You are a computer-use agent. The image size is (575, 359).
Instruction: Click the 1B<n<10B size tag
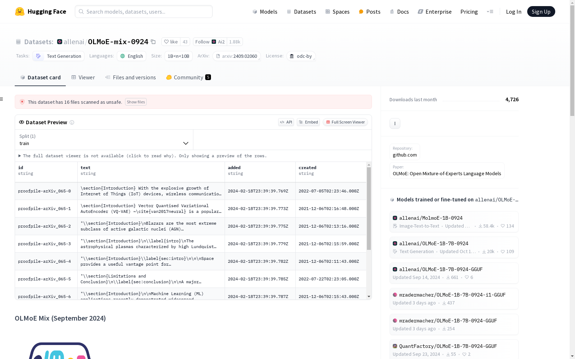coord(179,56)
